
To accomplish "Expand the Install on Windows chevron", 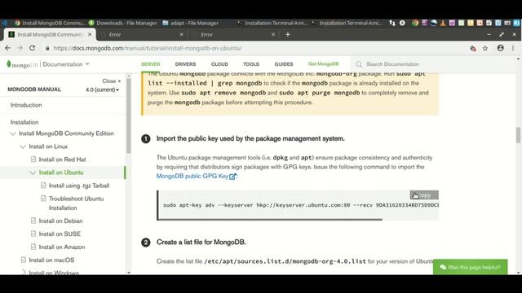I will [24, 273].
